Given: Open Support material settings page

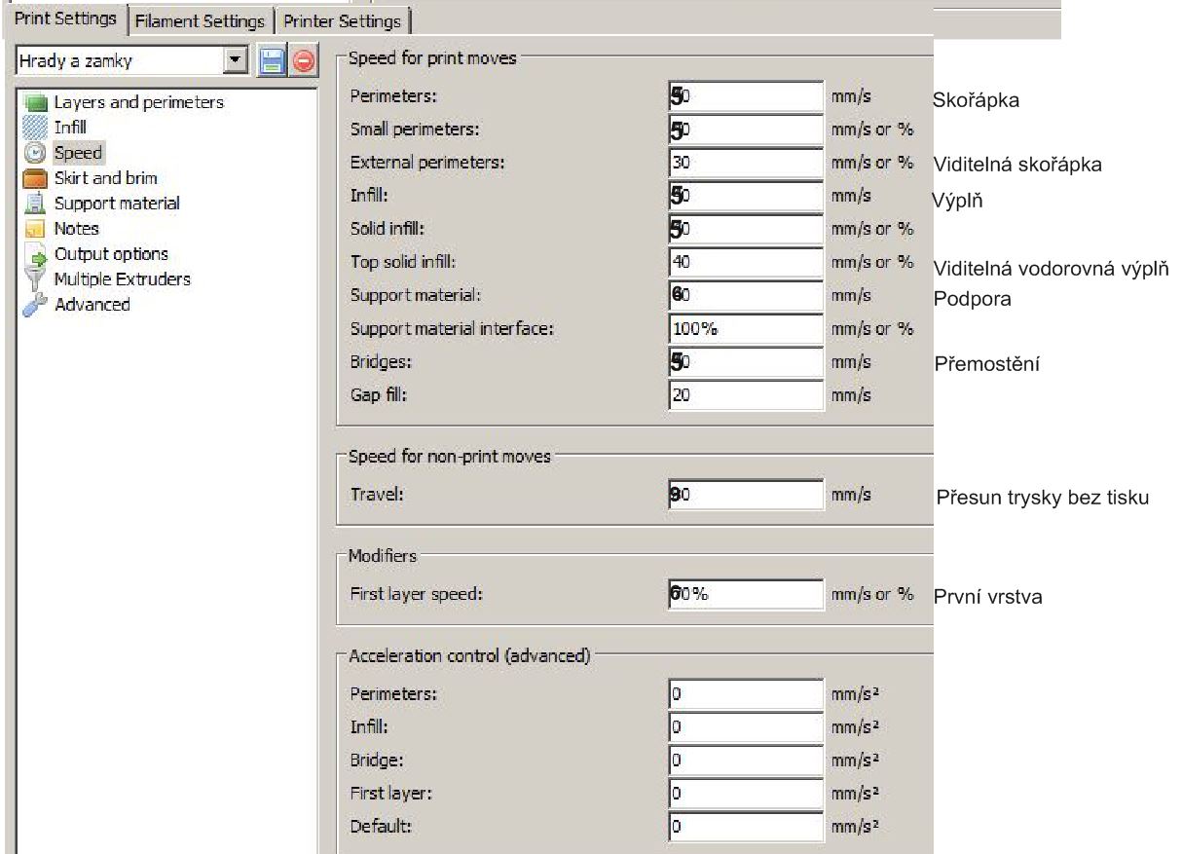Looking at the screenshot, I should click(116, 204).
